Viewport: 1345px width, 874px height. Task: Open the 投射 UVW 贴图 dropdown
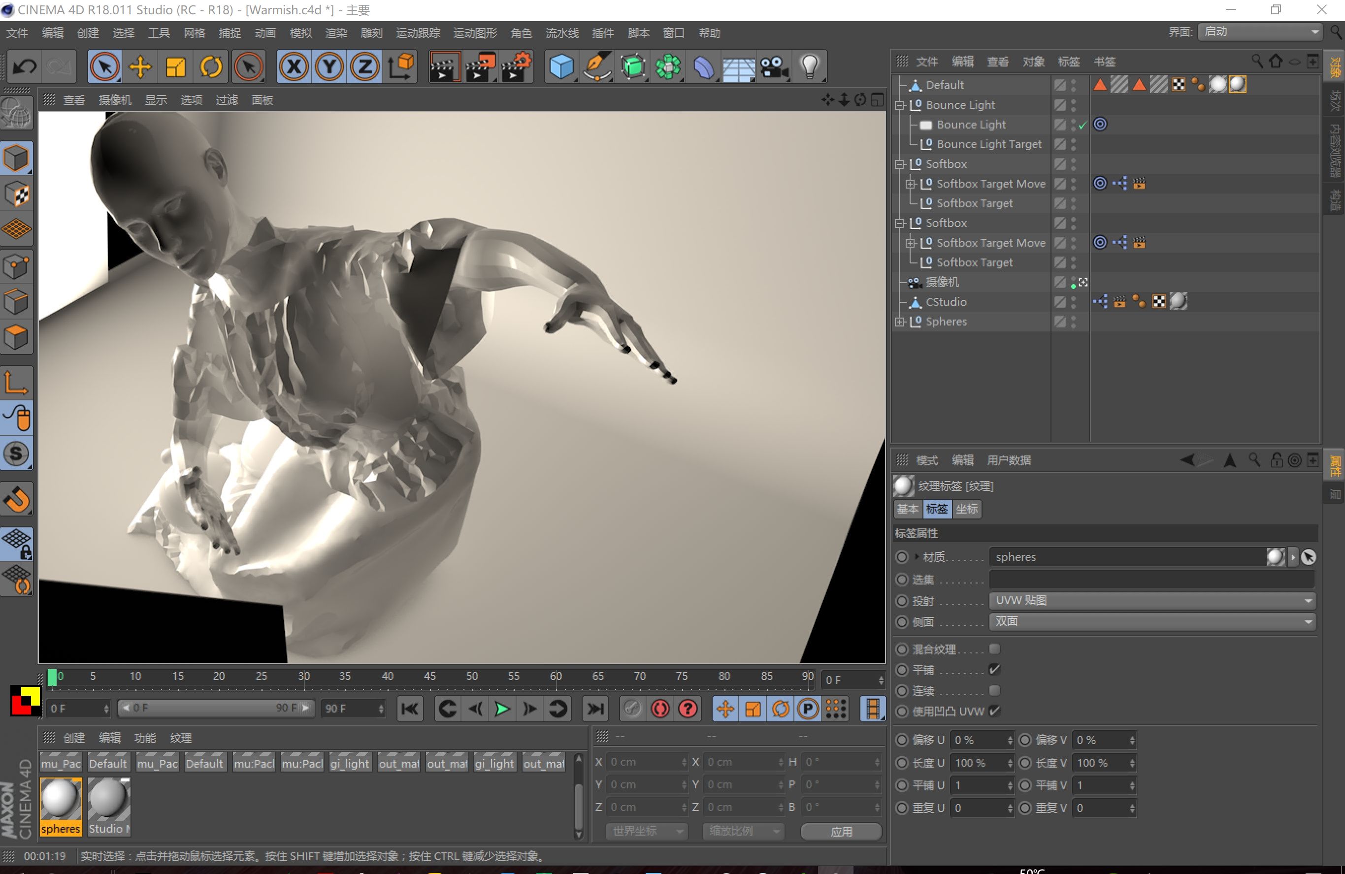pos(1152,601)
